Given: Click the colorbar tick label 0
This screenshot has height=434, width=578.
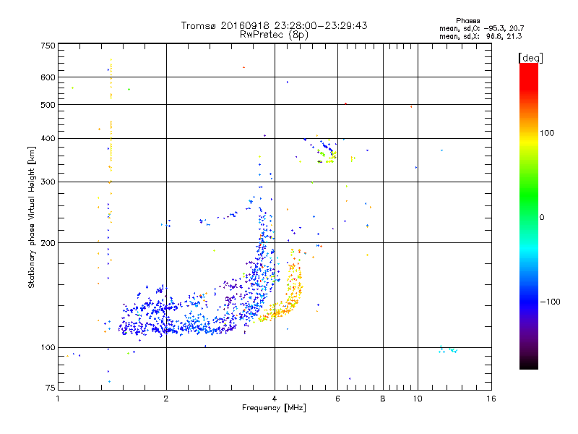Looking at the screenshot, I should (542, 218).
